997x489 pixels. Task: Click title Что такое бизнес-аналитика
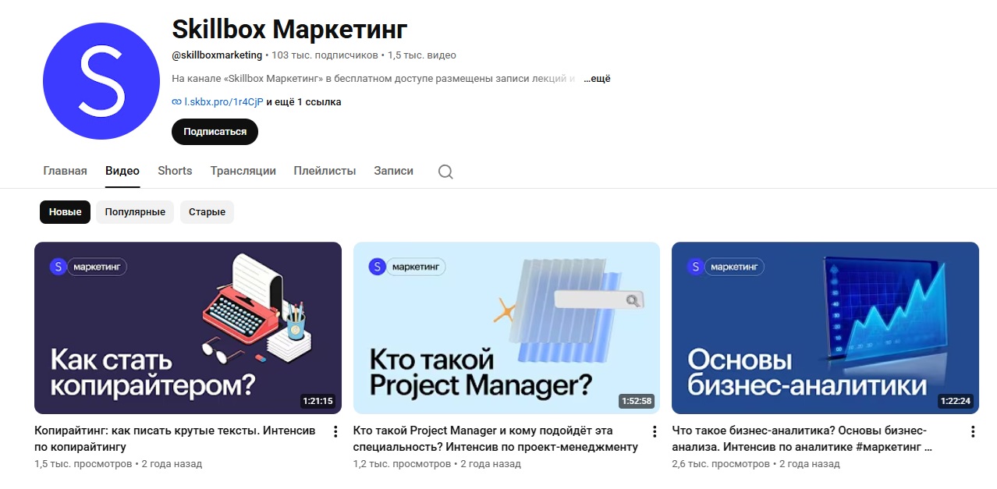click(x=802, y=439)
